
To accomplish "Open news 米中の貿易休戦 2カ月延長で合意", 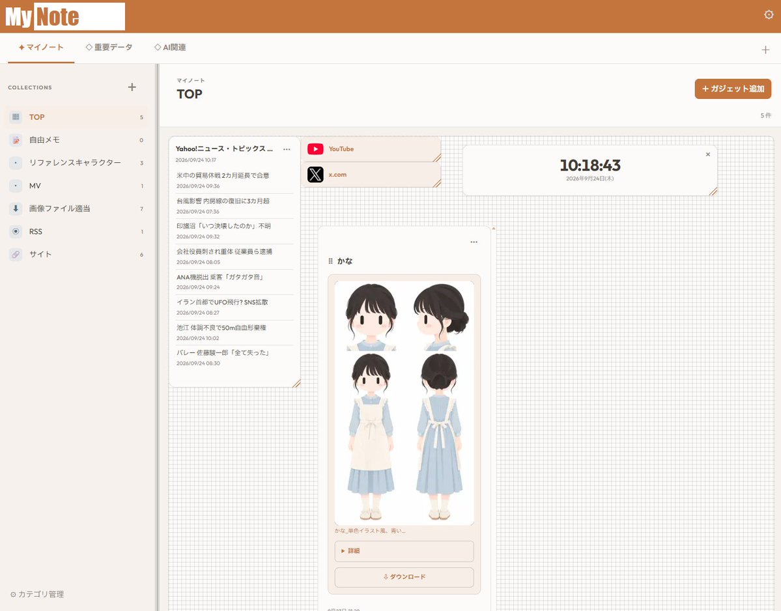I will [x=223, y=175].
